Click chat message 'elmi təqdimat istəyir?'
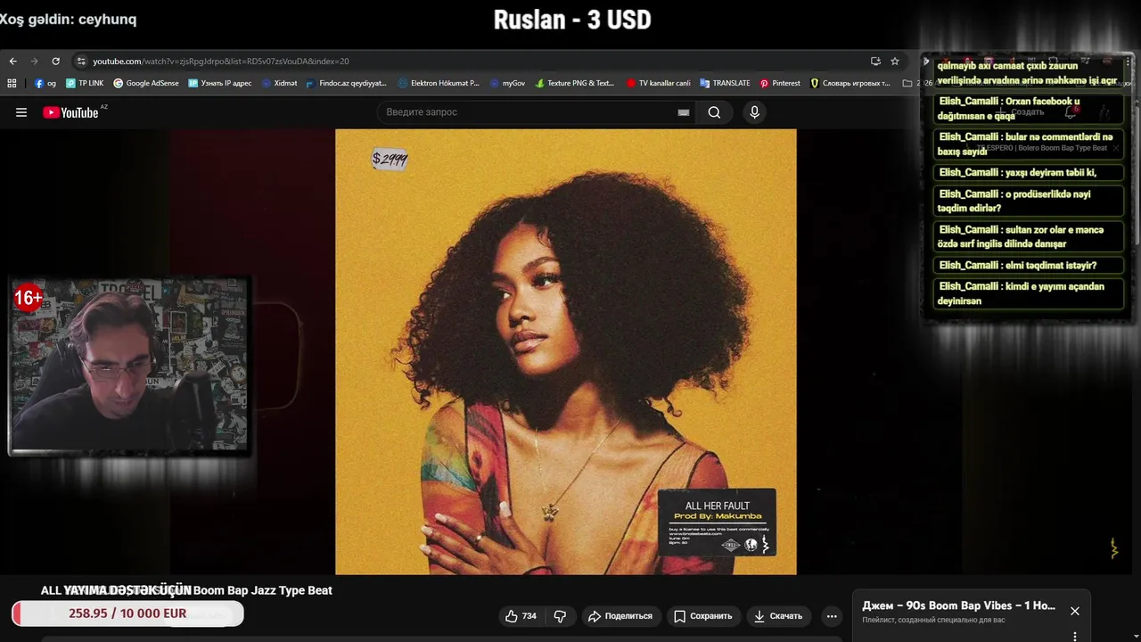This screenshot has width=1141, height=642. 1028,265
